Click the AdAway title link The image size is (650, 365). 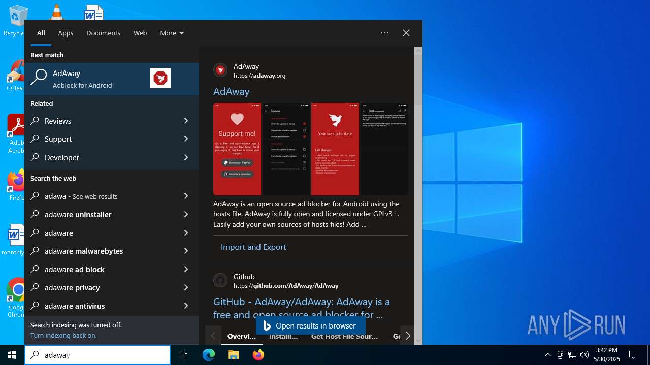coord(231,91)
